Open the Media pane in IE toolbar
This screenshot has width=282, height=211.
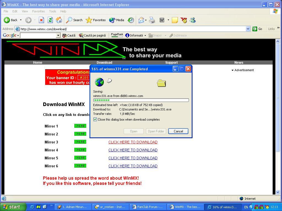pos(116,20)
